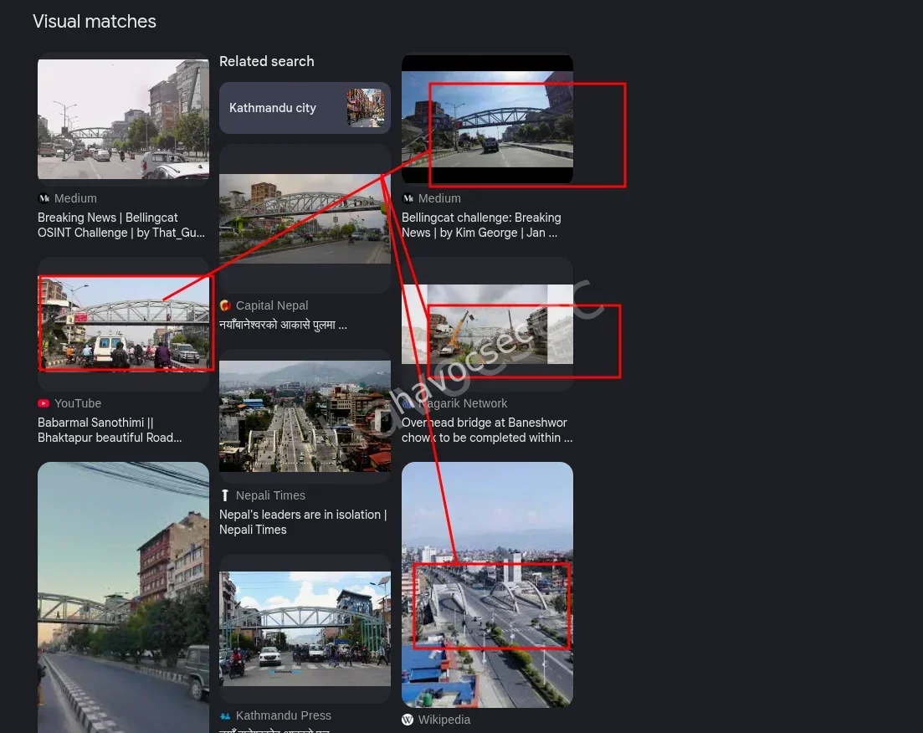
Task: View the Capital Nepal bridge thumbnail
Action: click(x=305, y=218)
